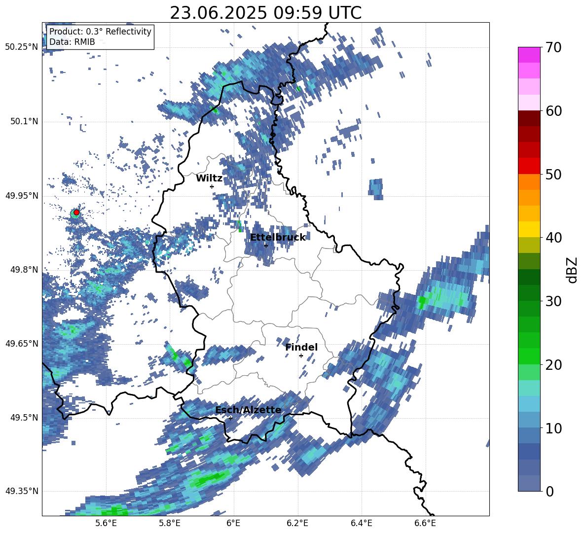Click the timestamp title 23.06.2025 09:59 UTC
The width and height of the screenshot is (584, 533).
pyautogui.click(x=265, y=13)
